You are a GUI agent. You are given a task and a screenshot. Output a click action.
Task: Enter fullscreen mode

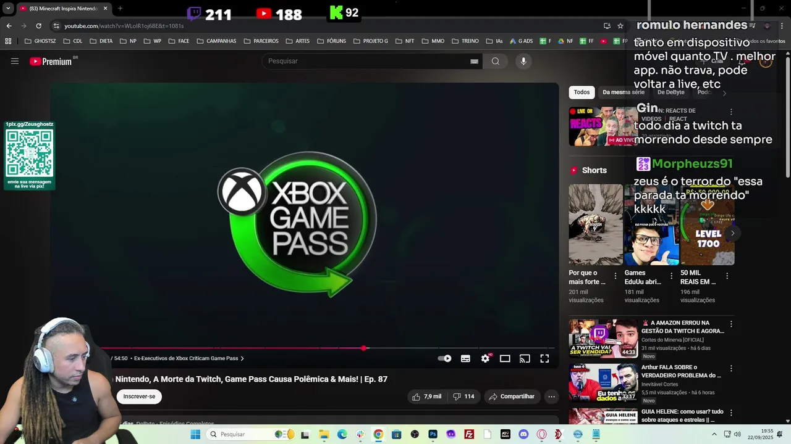(544, 358)
